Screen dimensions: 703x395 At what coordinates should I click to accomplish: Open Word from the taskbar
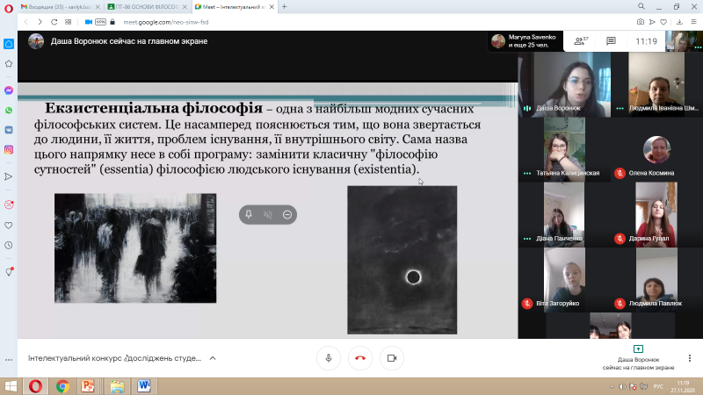pyautogui.click(x=144, y=386)
